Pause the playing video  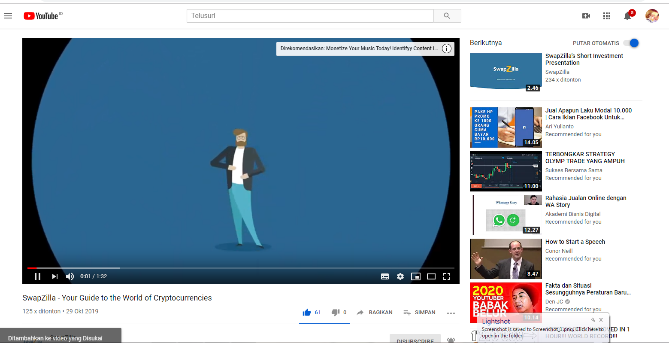coord(37,276)
